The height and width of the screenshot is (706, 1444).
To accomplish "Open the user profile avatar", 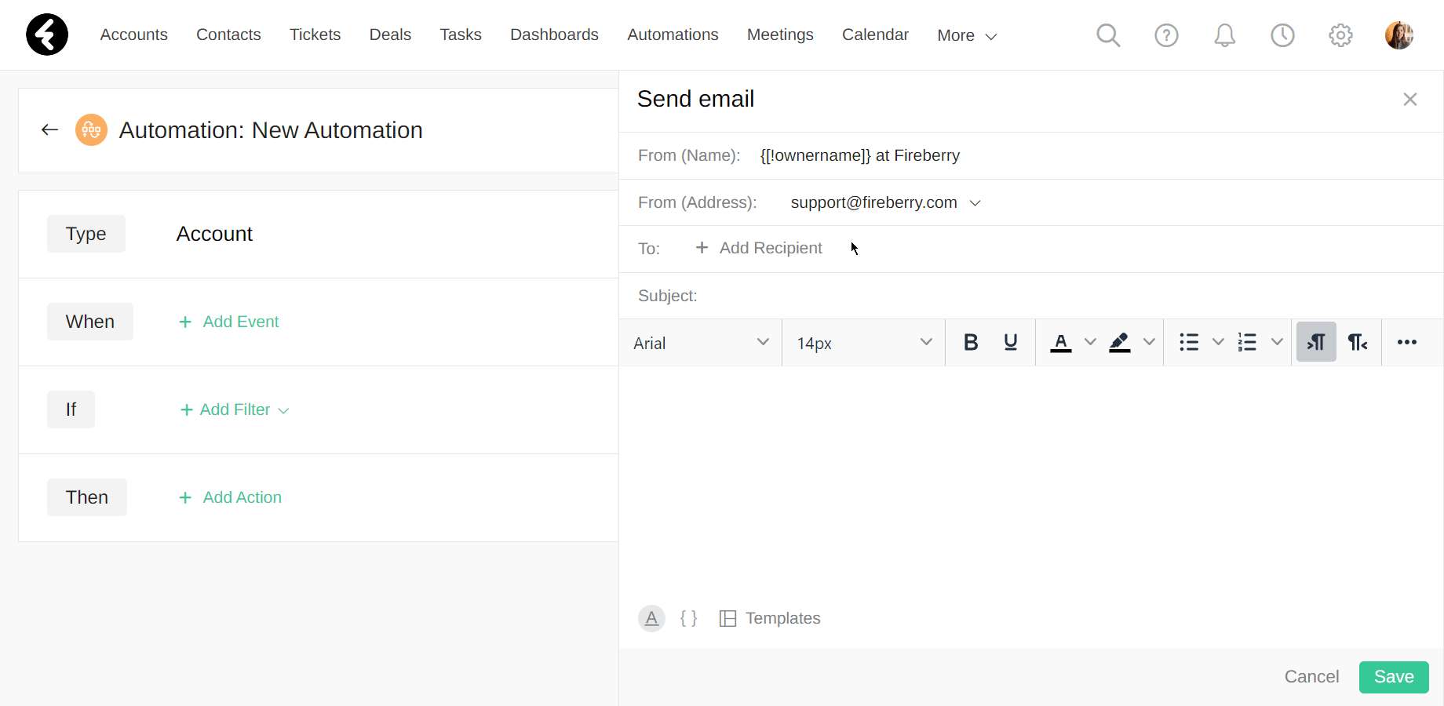I will pyautogui.click(x=1399, y=35).
